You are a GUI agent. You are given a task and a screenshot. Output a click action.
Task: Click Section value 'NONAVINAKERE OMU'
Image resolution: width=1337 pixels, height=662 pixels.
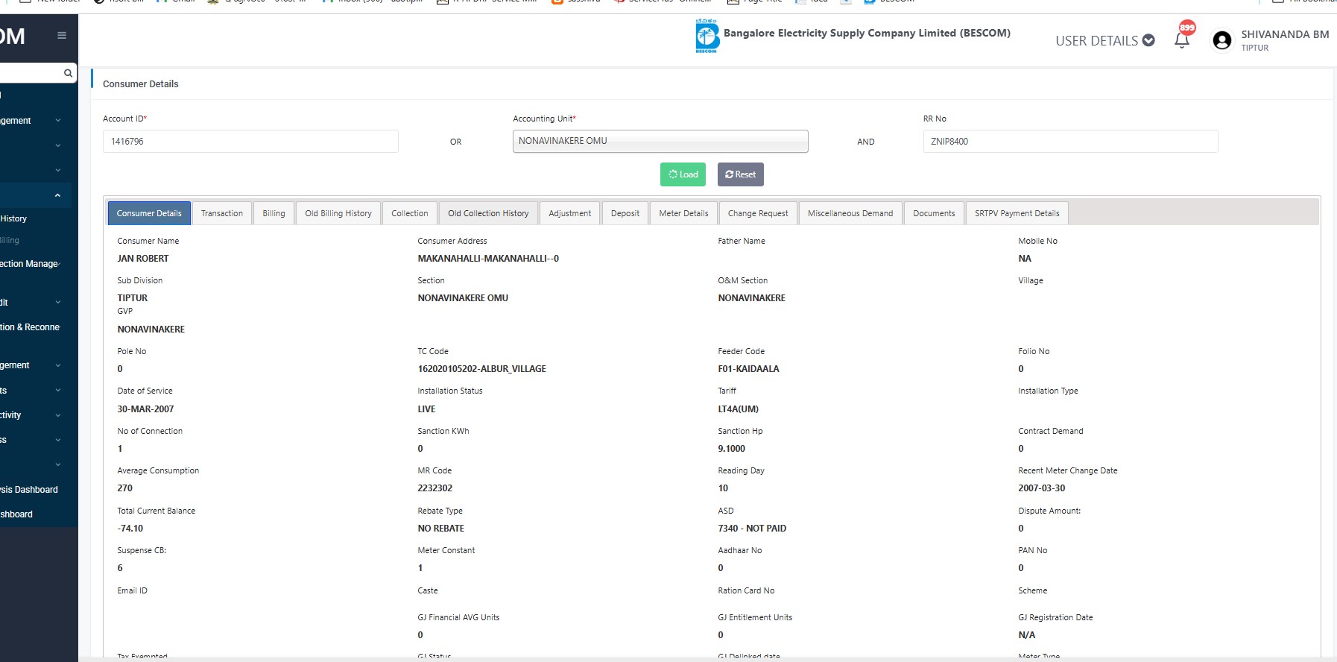point(463,298)
